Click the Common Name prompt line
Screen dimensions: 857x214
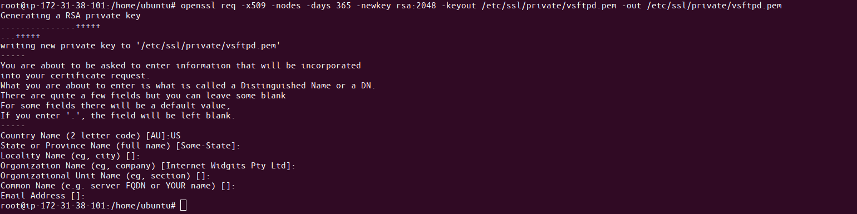(x=117, y=186)
